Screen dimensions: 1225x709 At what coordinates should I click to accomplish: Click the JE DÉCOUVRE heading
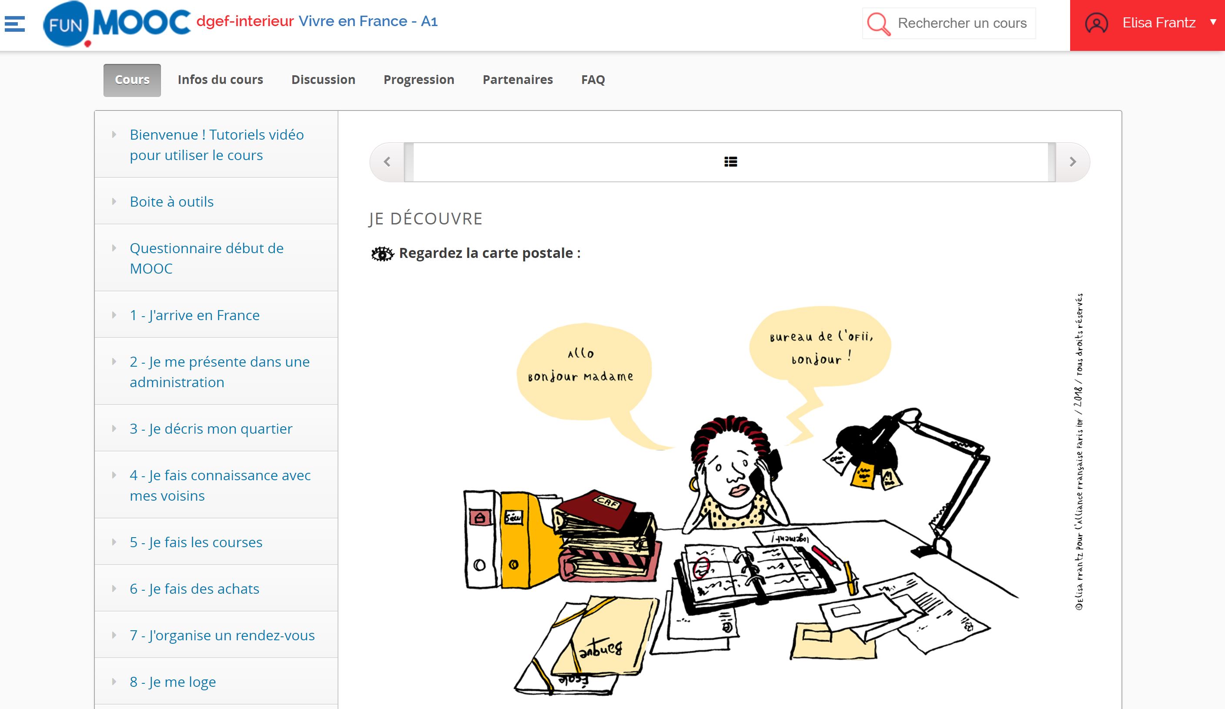click(x=425, y=219)
